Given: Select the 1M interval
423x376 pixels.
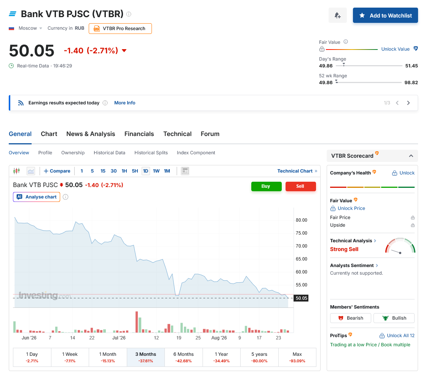Looking at the screenshot, I should (167, 171).
